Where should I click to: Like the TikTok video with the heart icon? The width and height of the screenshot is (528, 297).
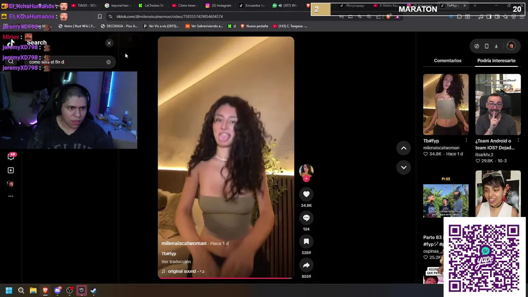(306, 194)
